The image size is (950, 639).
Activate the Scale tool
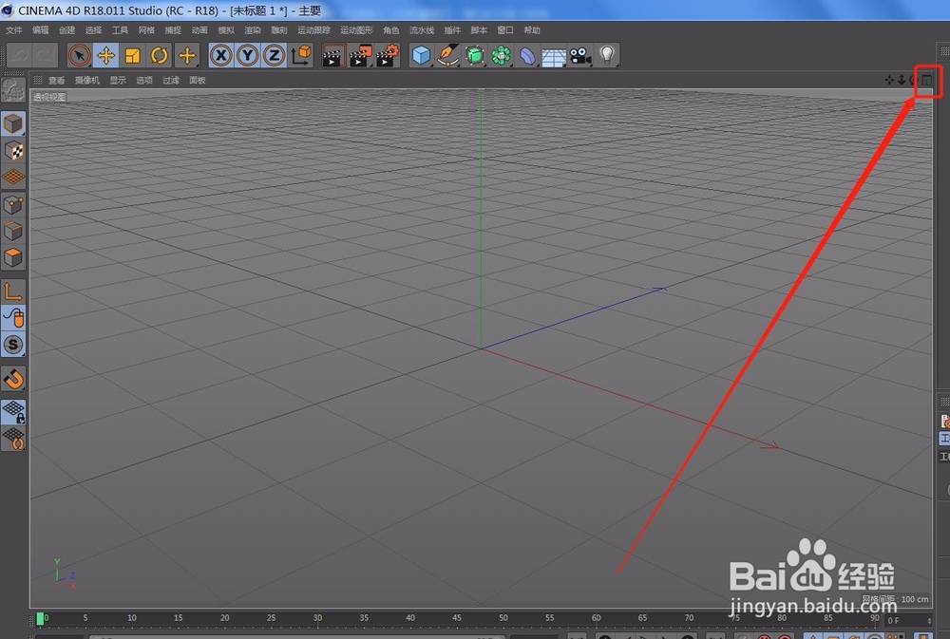(x=133, y=56)
